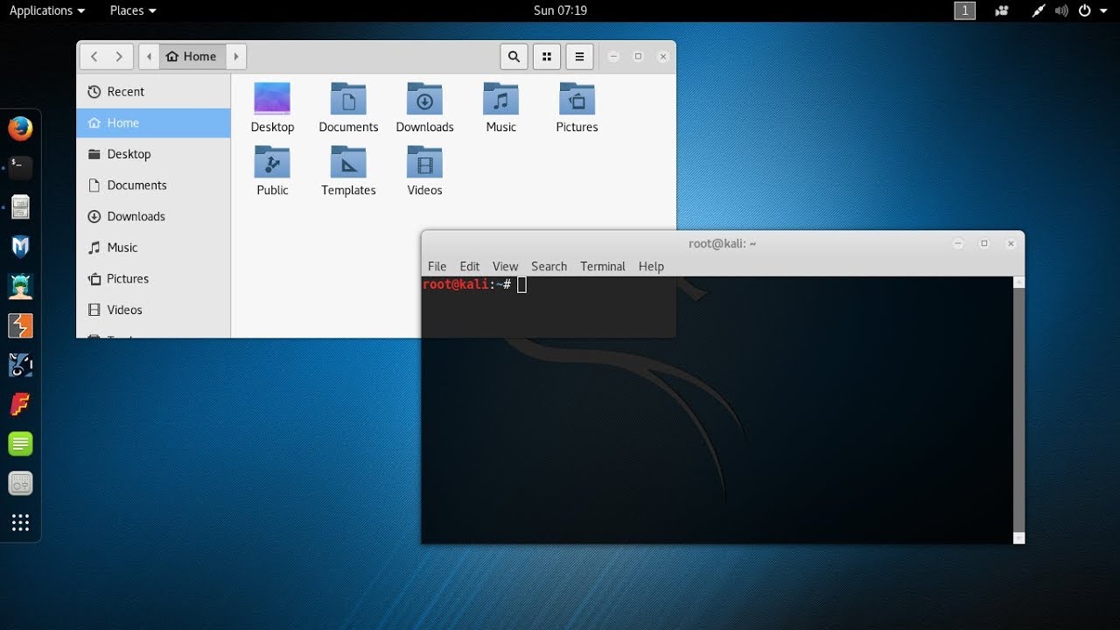Expand the Applications menu in top bar
Image resolution: width=1120 pixels, height=630 pixels.
coord(47,10)
